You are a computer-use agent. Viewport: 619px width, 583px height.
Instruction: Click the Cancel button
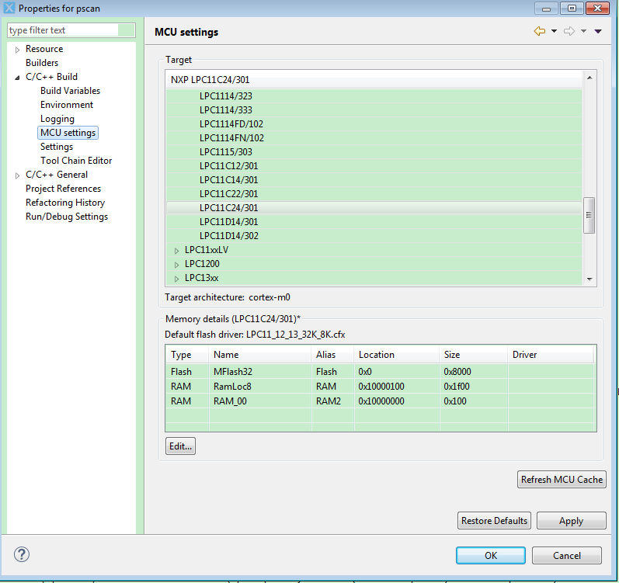tap(567, 555)
